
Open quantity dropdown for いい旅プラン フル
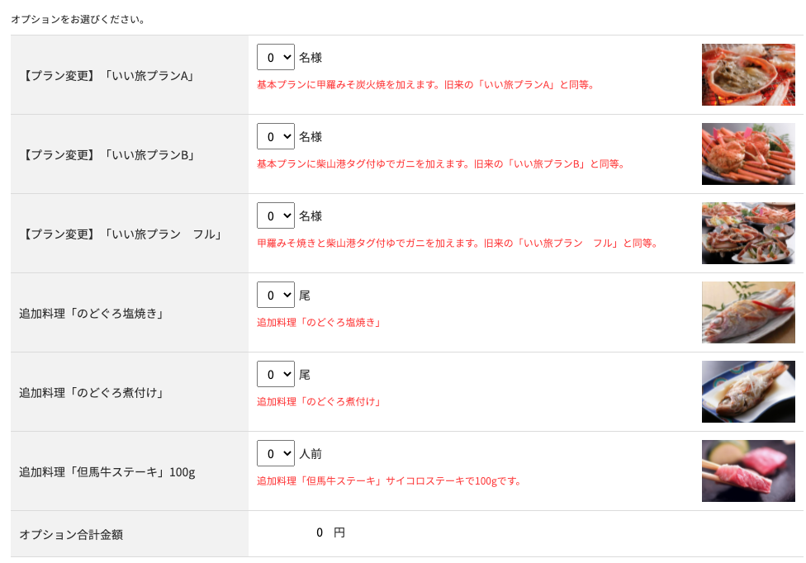(276, 215)
